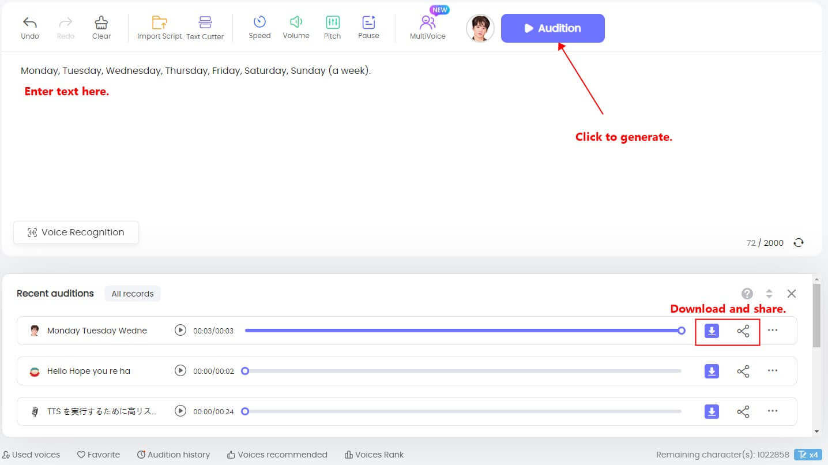Viewport: 828px width, 465px height.
Task: Start Voice Recognition
Action: (x=76, y=232)
